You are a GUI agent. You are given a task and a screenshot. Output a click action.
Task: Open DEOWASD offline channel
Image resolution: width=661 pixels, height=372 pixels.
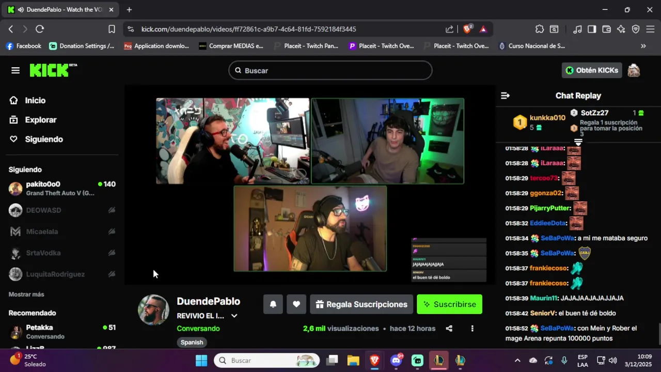point(62,210)
